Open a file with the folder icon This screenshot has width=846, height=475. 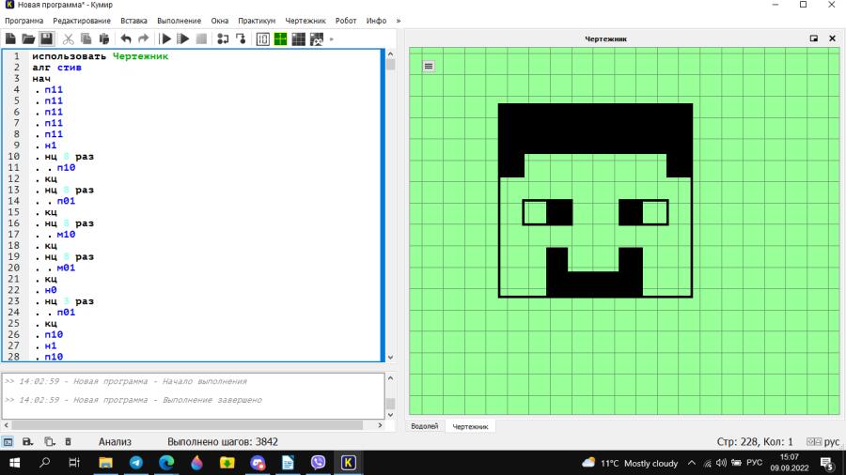[x=28, y=38]
